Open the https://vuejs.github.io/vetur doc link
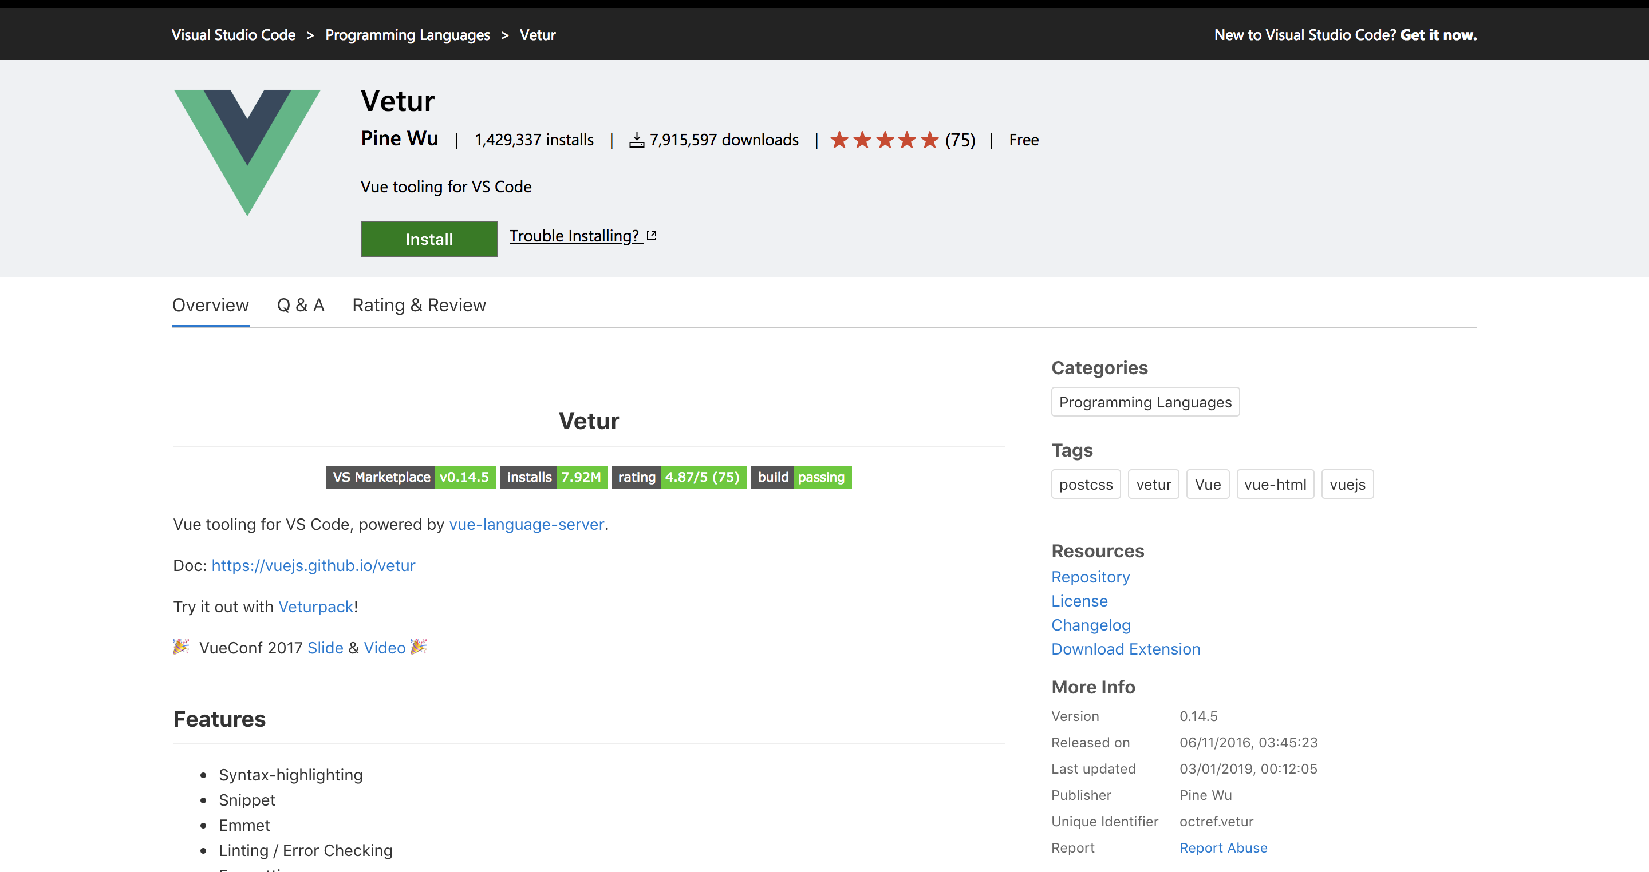 313,565
